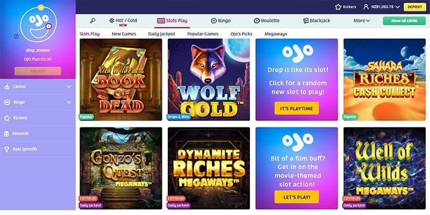Click the search magnifier icon
This screenshot has height=215, width=430.
click(92, 20)
